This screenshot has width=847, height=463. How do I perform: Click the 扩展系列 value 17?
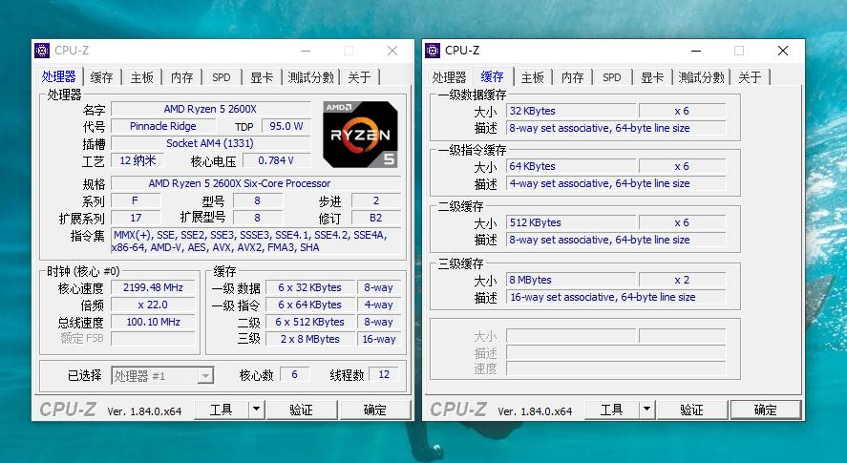click(x=136, y=218)
